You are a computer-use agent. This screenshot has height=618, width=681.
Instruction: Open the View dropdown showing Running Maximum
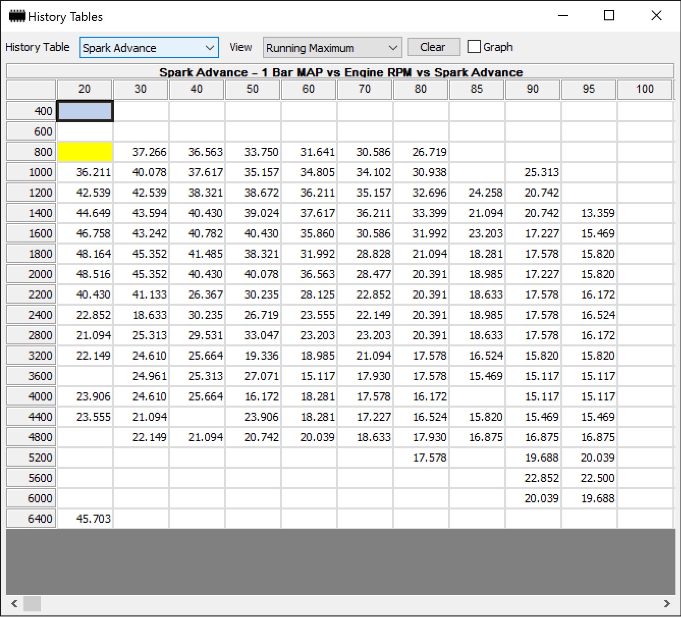pyautogui.click(x=332, y=47)
